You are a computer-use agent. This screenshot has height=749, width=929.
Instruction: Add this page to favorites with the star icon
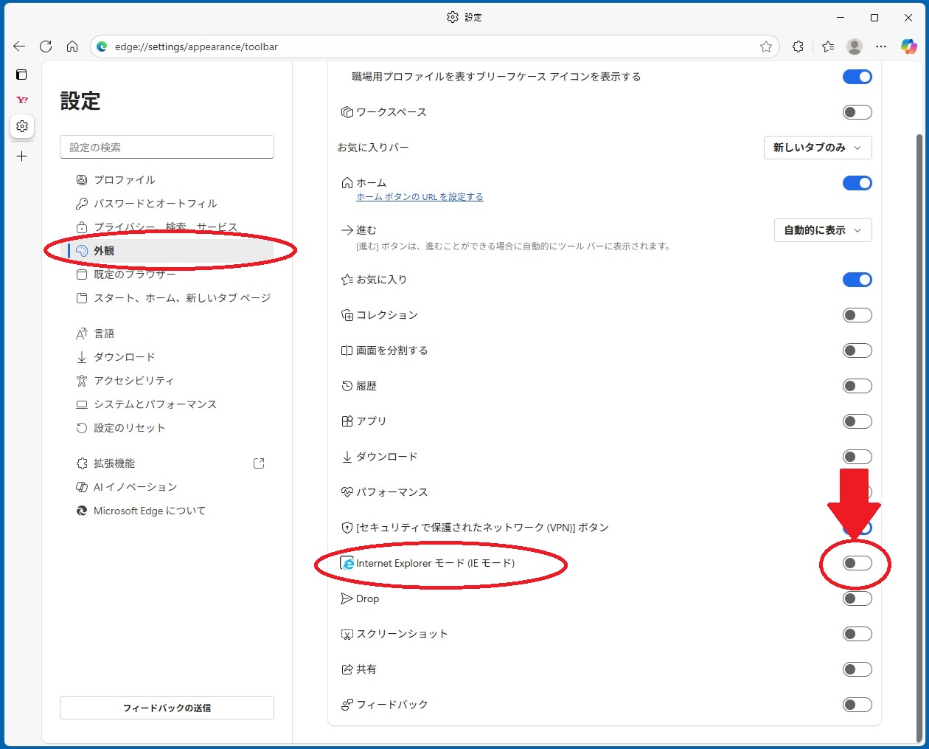pos(766,46)
